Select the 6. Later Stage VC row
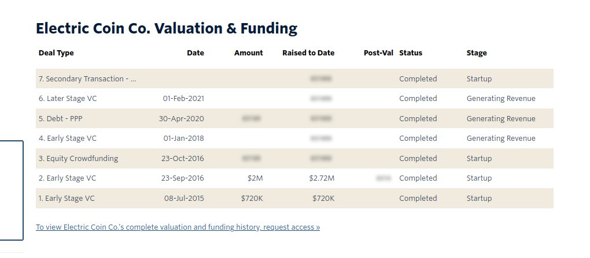The height and width of the screenshot is (258, 590). [x=294, y=99]
